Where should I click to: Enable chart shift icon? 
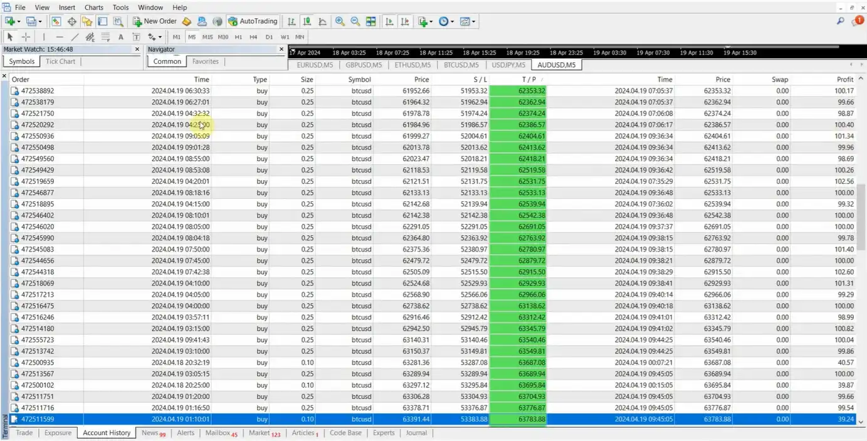[405, 21]
